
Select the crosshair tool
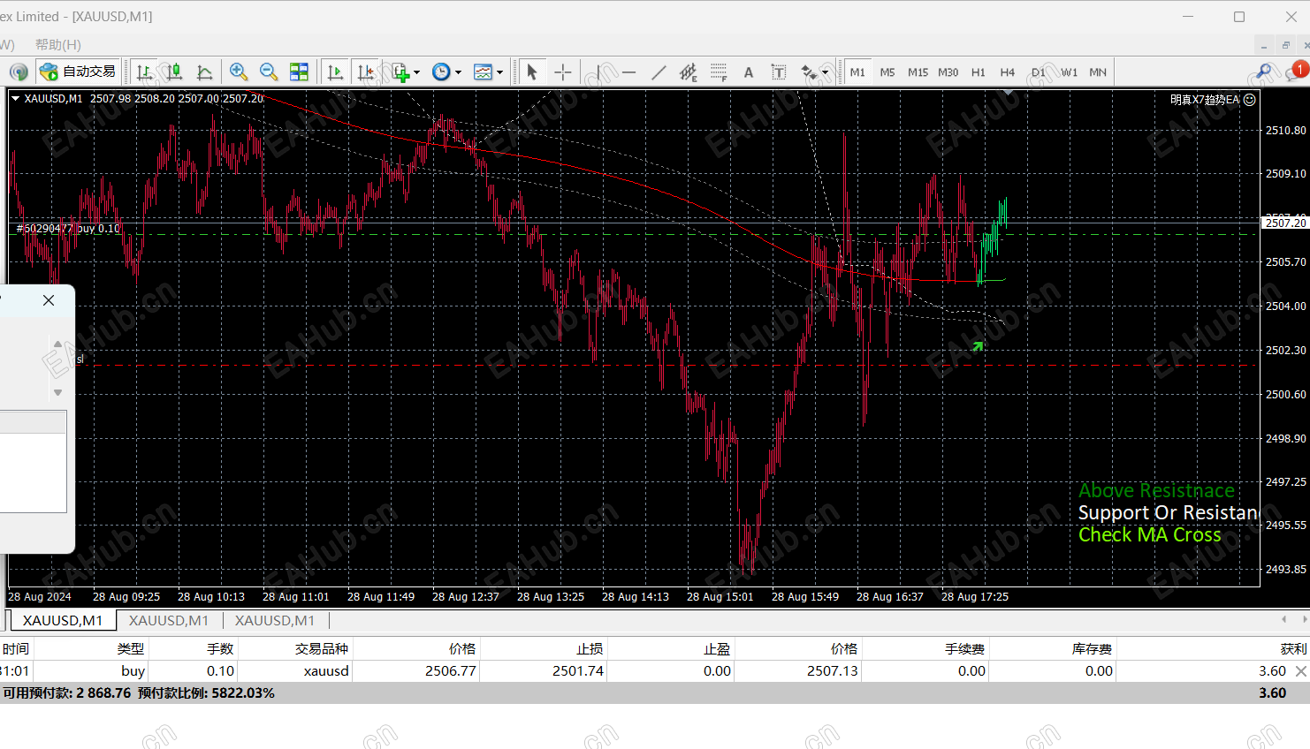pyautogui.click(x=563, y=72)
